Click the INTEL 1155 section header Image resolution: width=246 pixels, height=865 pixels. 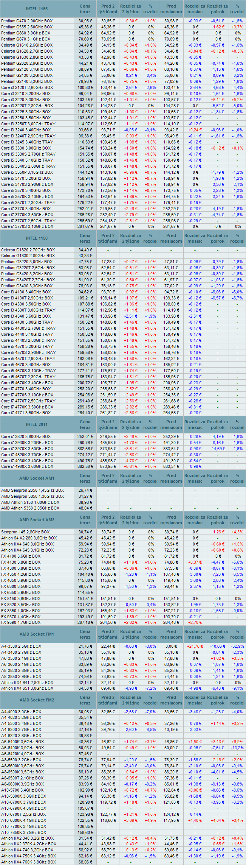point(37,9)
